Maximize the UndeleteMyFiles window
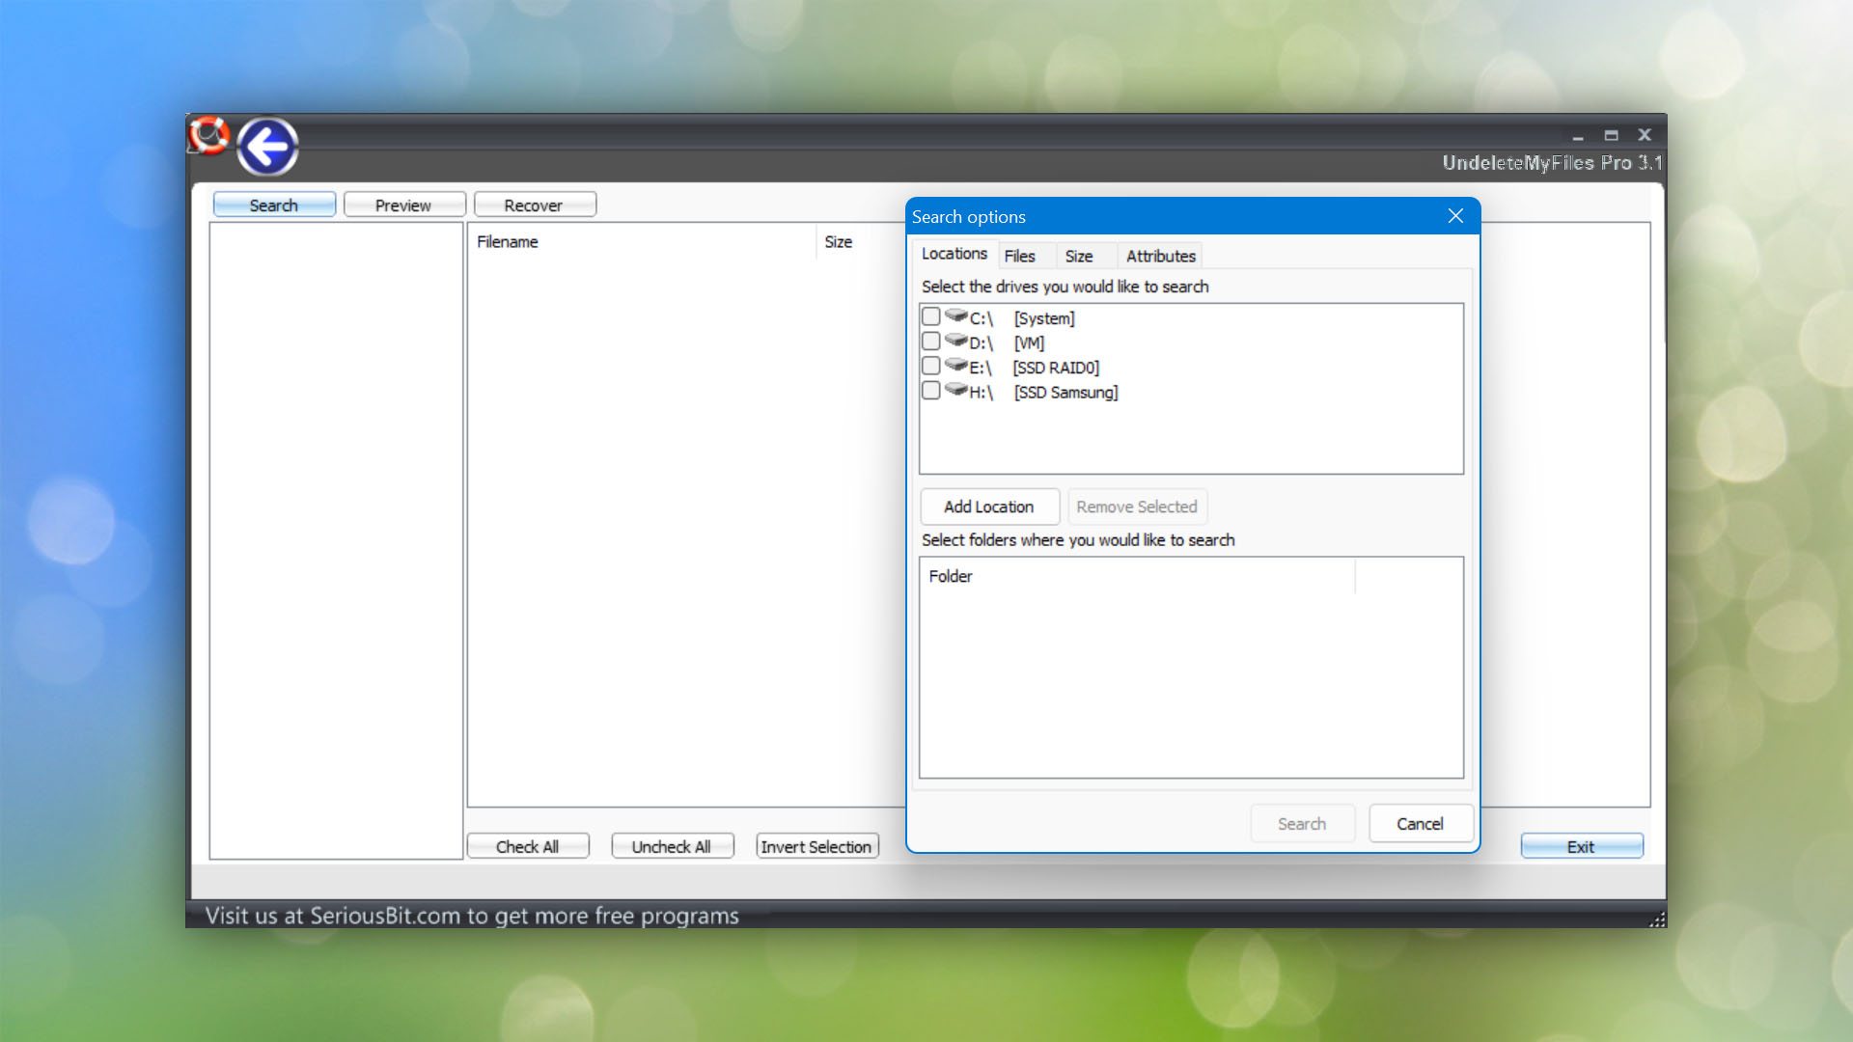The height and width of the screenshot is (1042, 1853). coord(1611,135)
